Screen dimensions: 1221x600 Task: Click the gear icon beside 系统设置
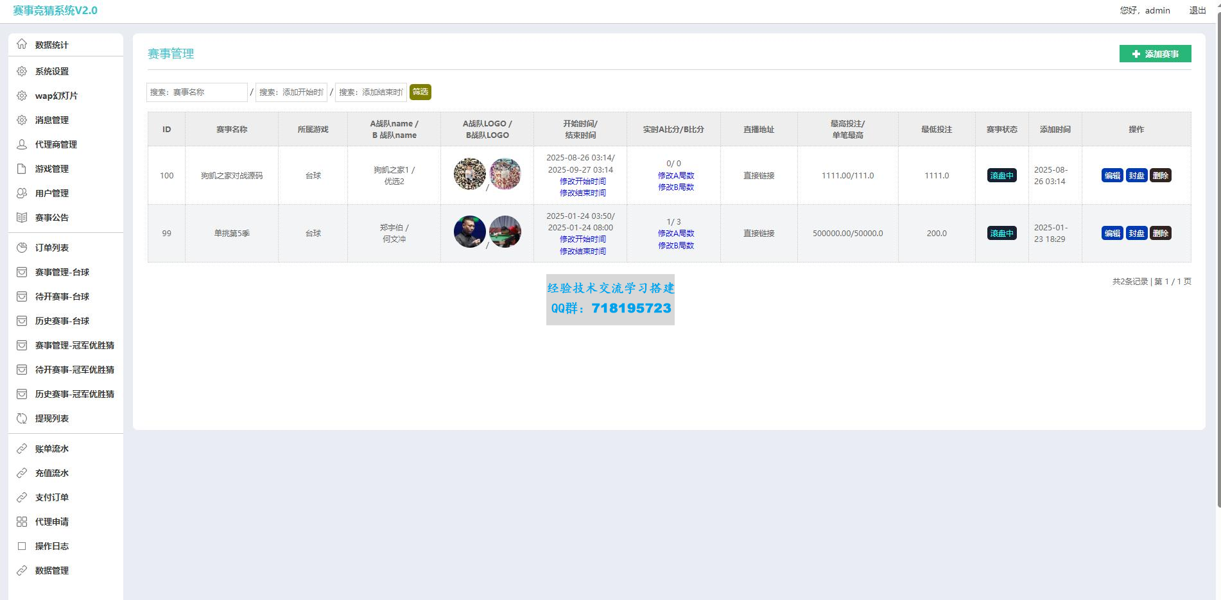(x=22, y=71)
